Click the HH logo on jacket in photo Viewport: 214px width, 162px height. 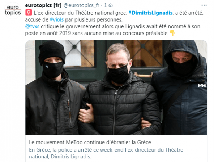pyautogui.click(x=202, y=85)
